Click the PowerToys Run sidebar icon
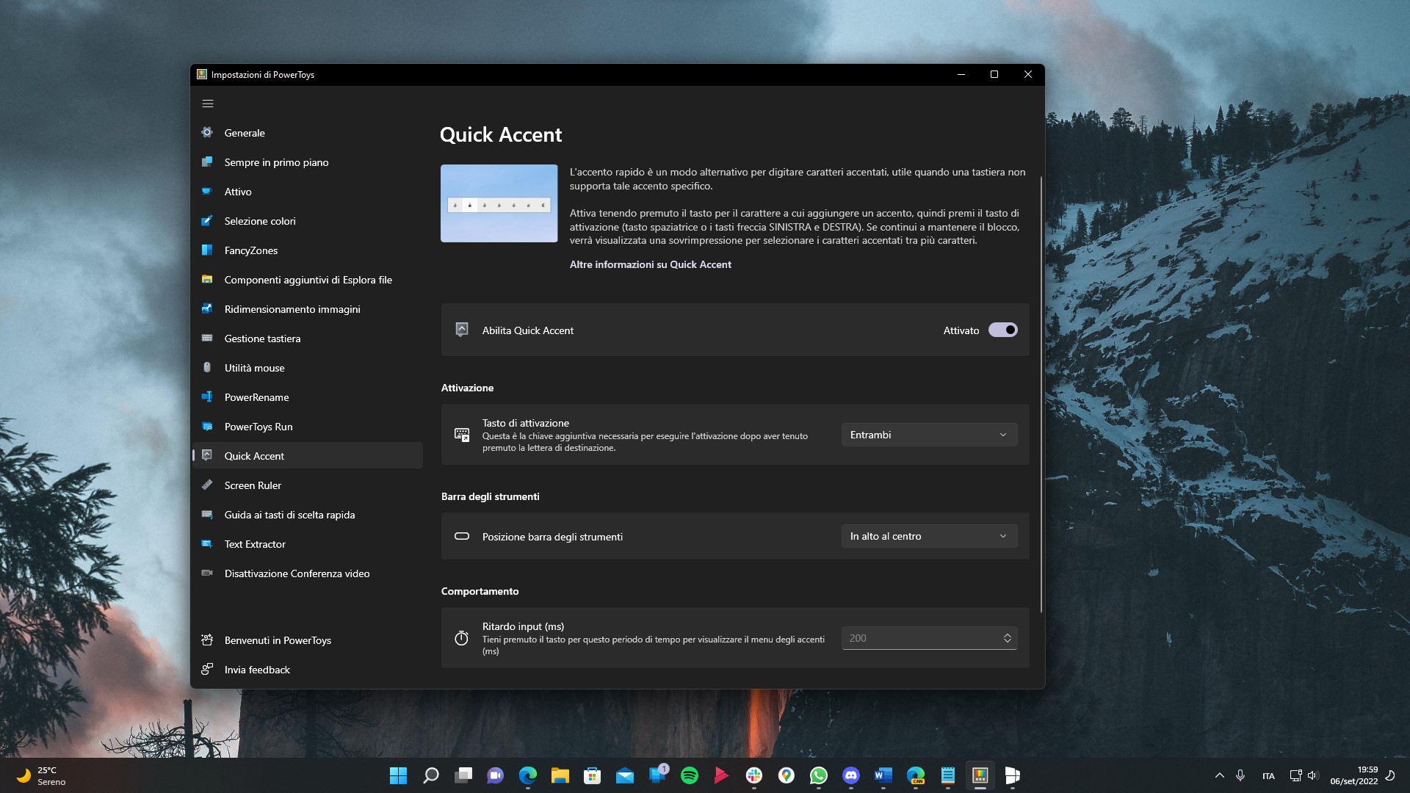The image size is (1410, 793). pos(209,426)
